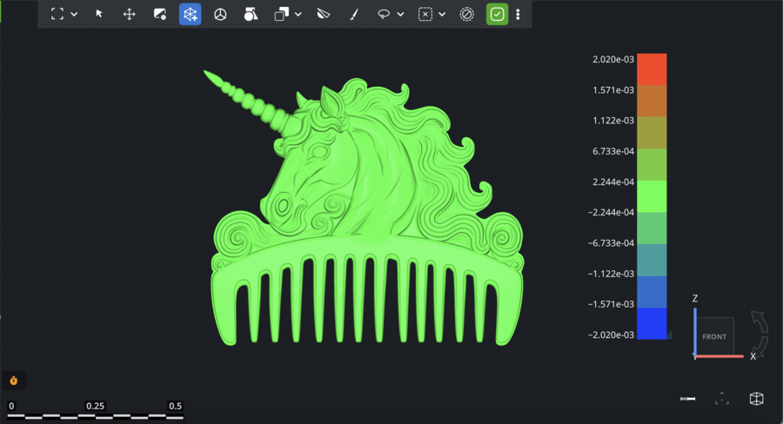Screen dimensions: 783x424
Task: Select the arrow pointer tool
Action: pos(99,14)
